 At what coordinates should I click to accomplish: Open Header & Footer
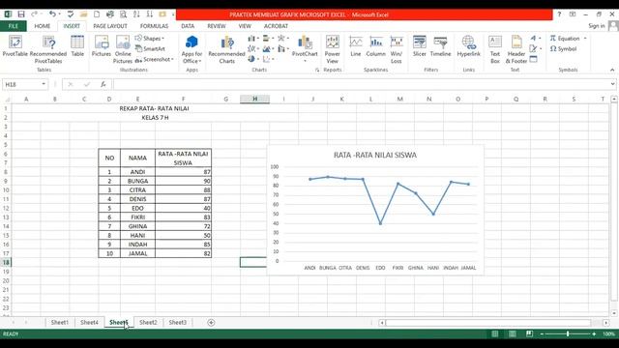516,49
